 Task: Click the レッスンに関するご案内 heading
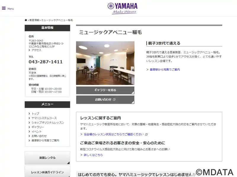(100, 118)
